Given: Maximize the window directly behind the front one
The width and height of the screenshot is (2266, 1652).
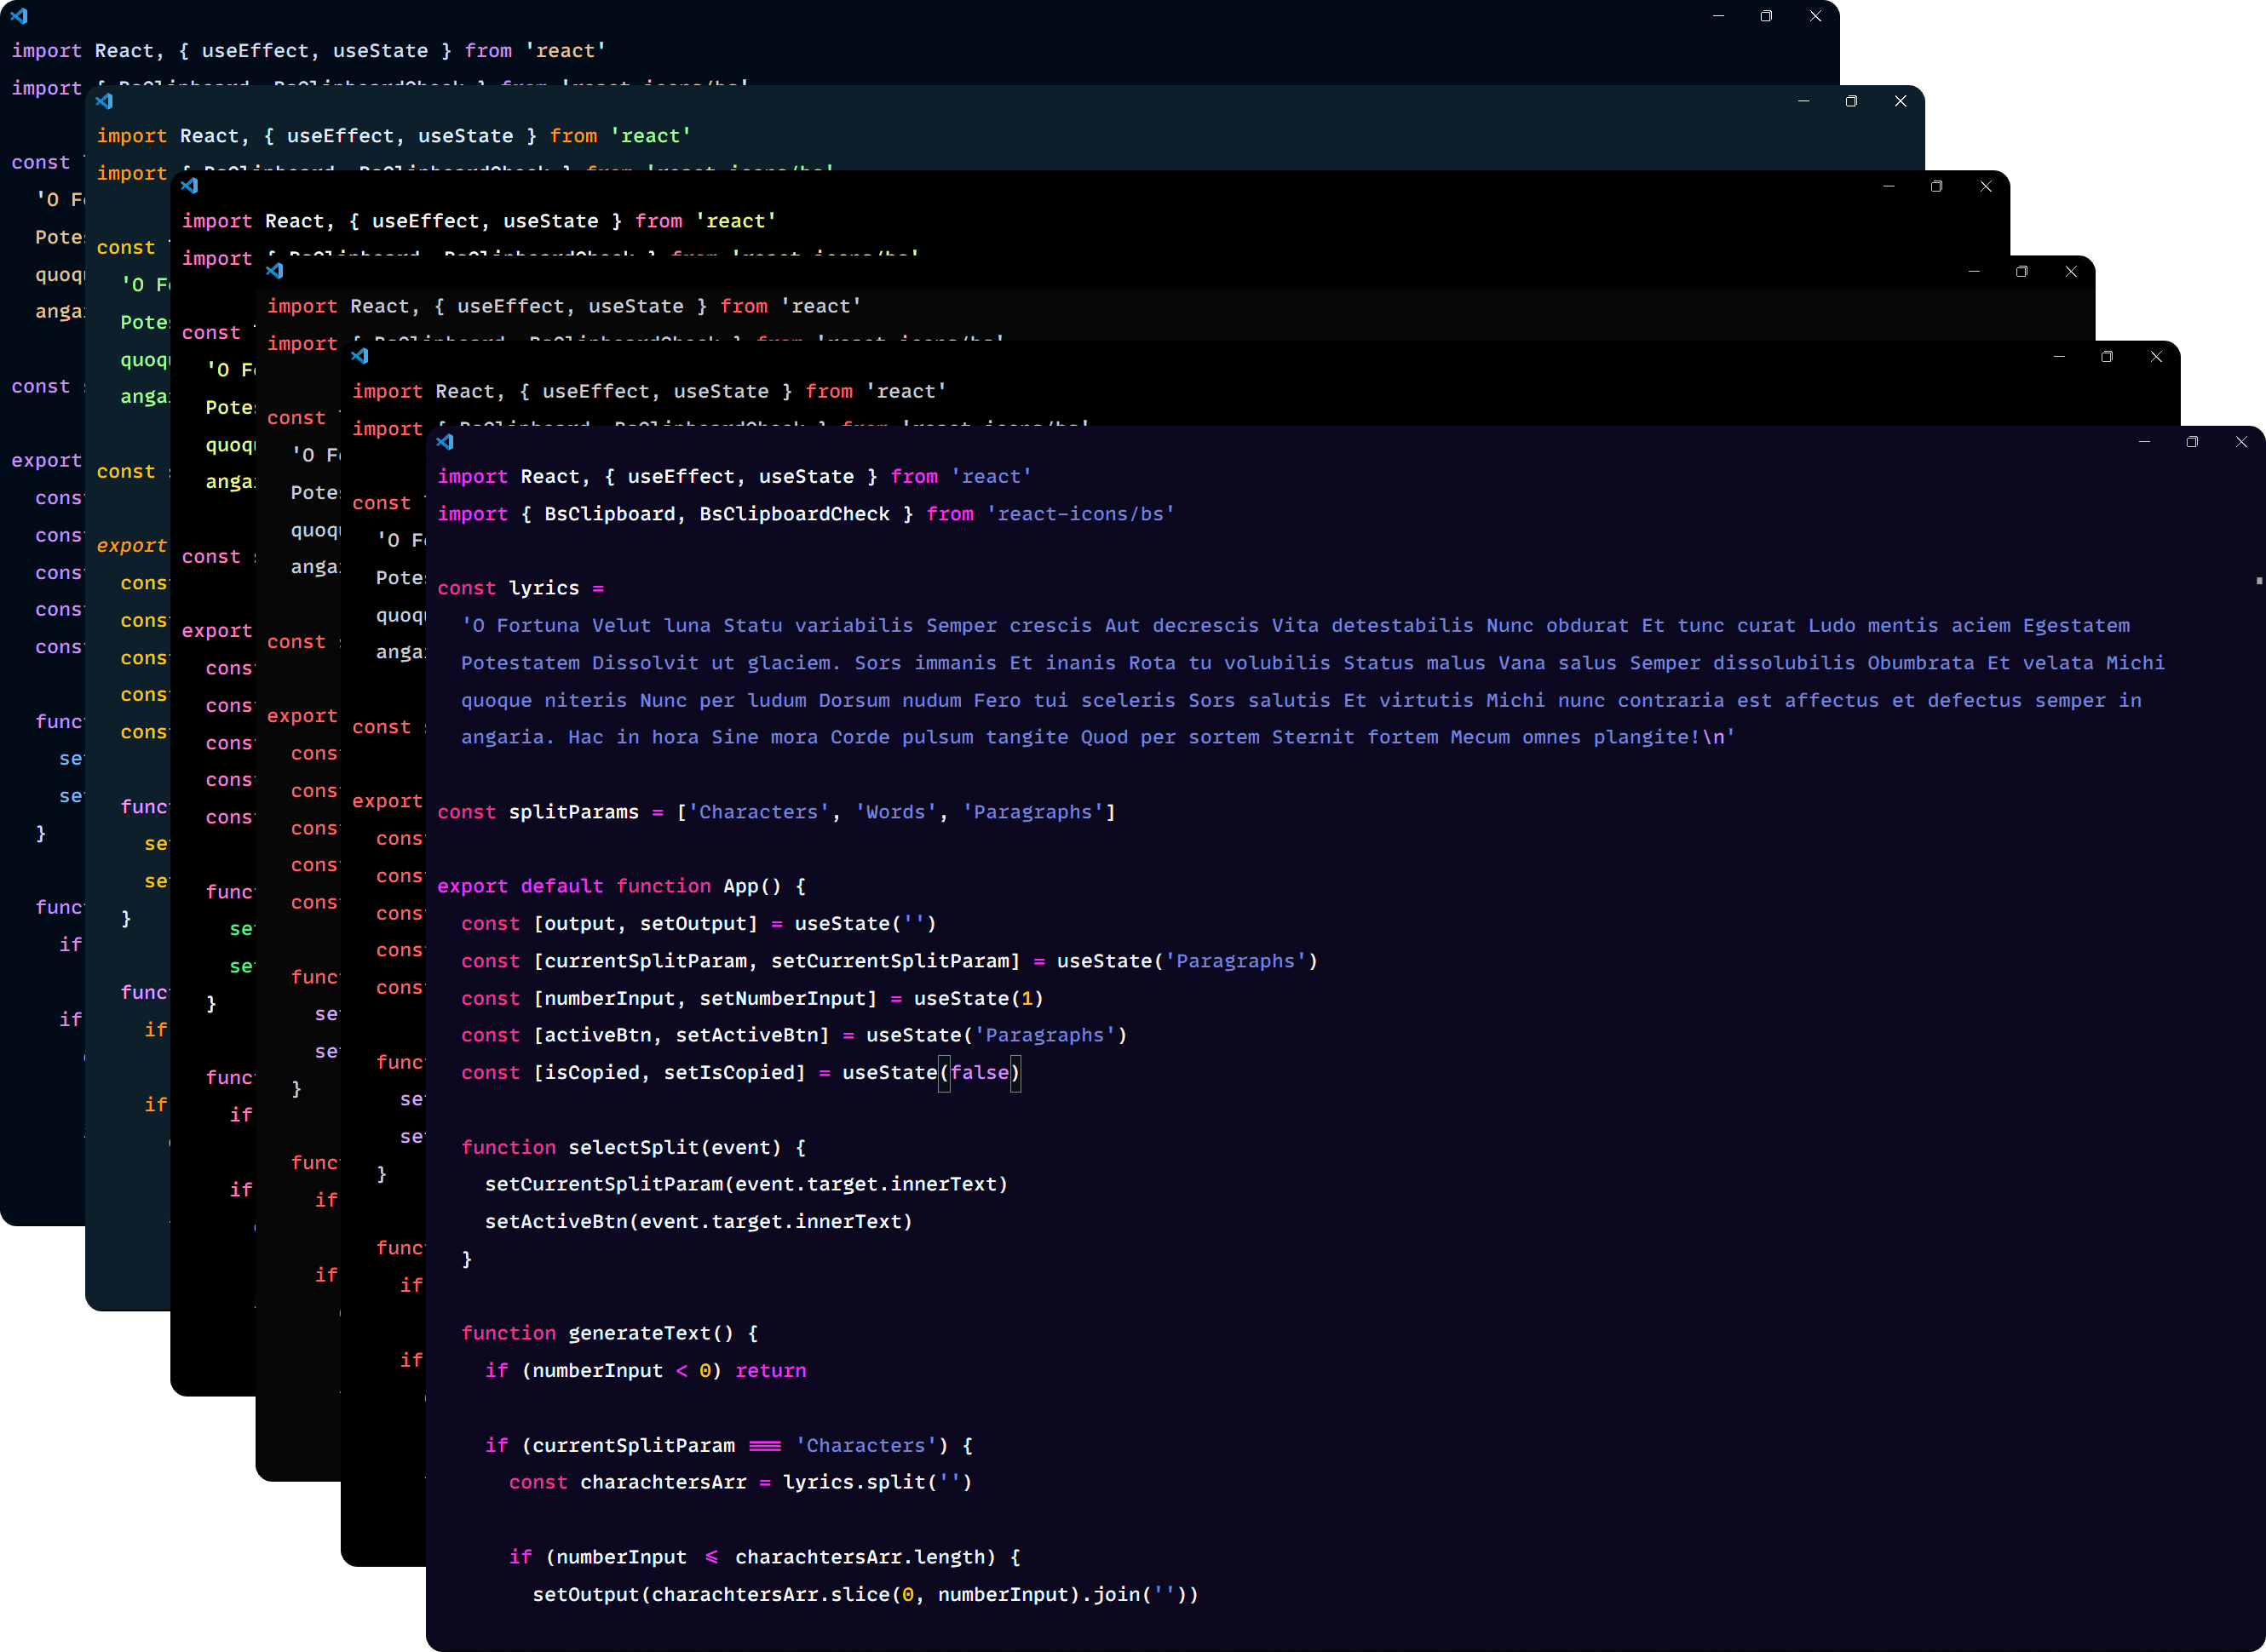Looking at the screenshot, I should (x=2107, y=356).
